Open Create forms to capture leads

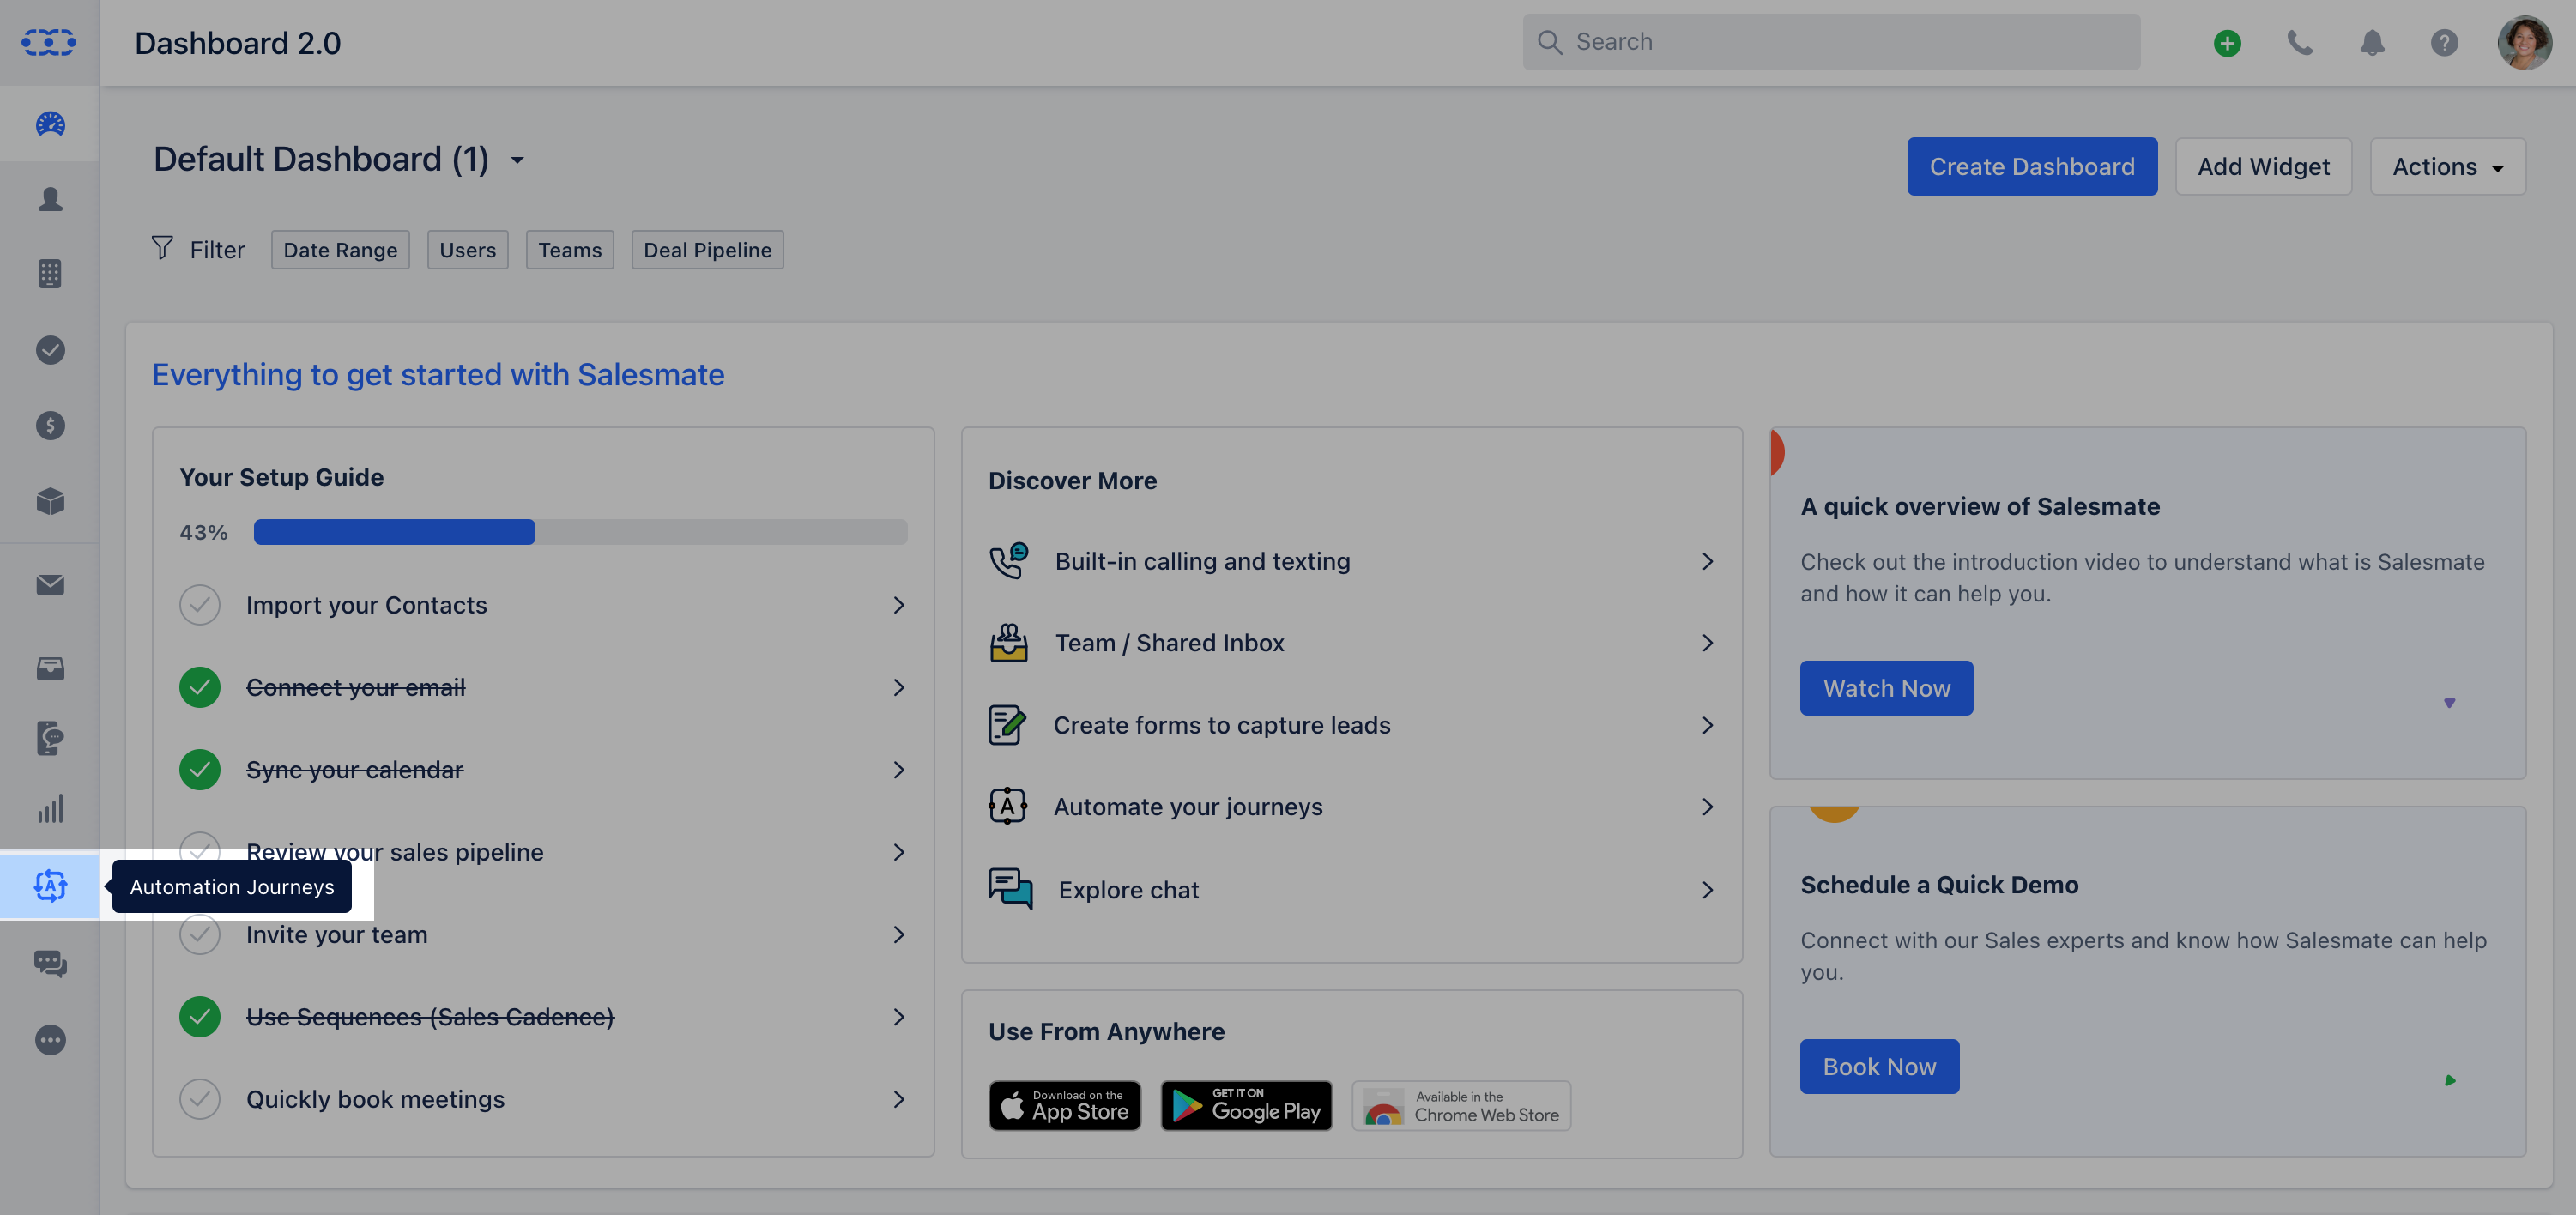point(1351,725)
